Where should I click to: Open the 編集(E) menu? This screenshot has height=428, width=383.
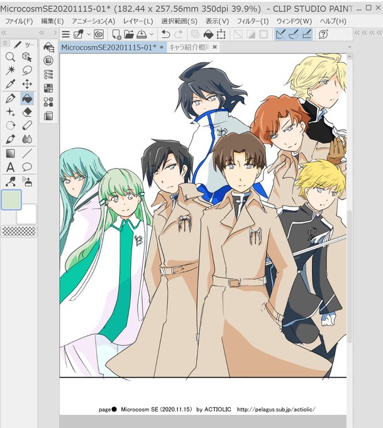click(52, 21)
